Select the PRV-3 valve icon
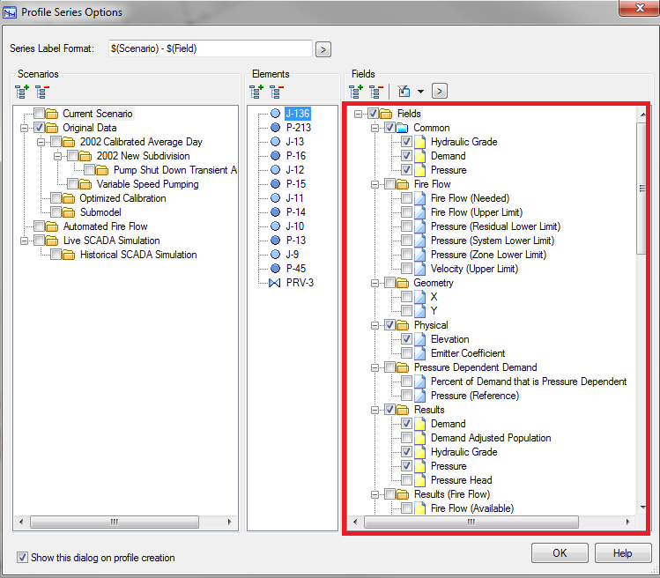660x578 pixels. point(274,283)
